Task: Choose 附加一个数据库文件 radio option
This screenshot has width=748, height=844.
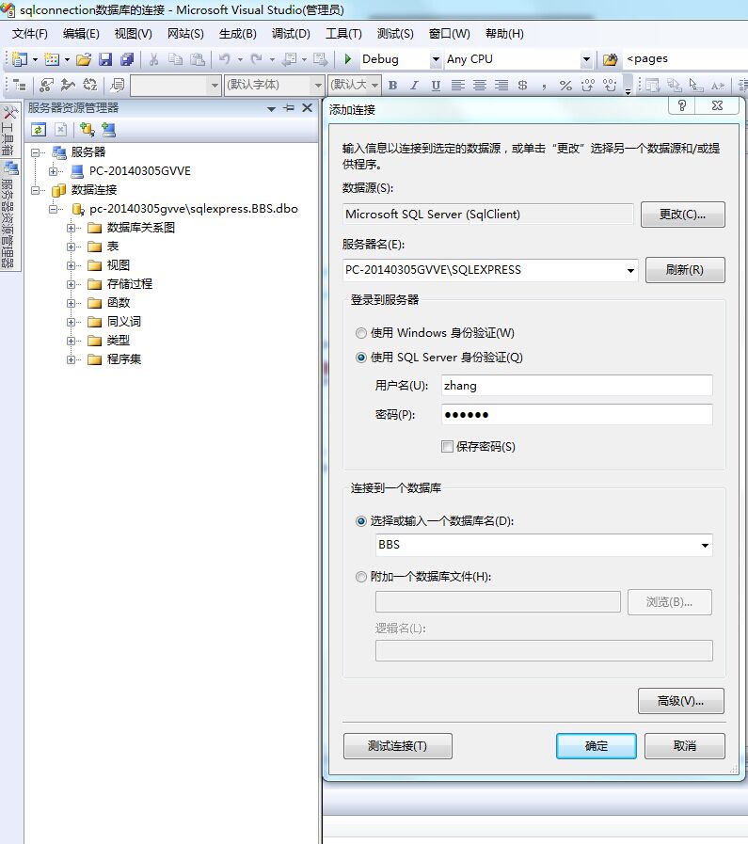Action: click(x=361, y=577)
